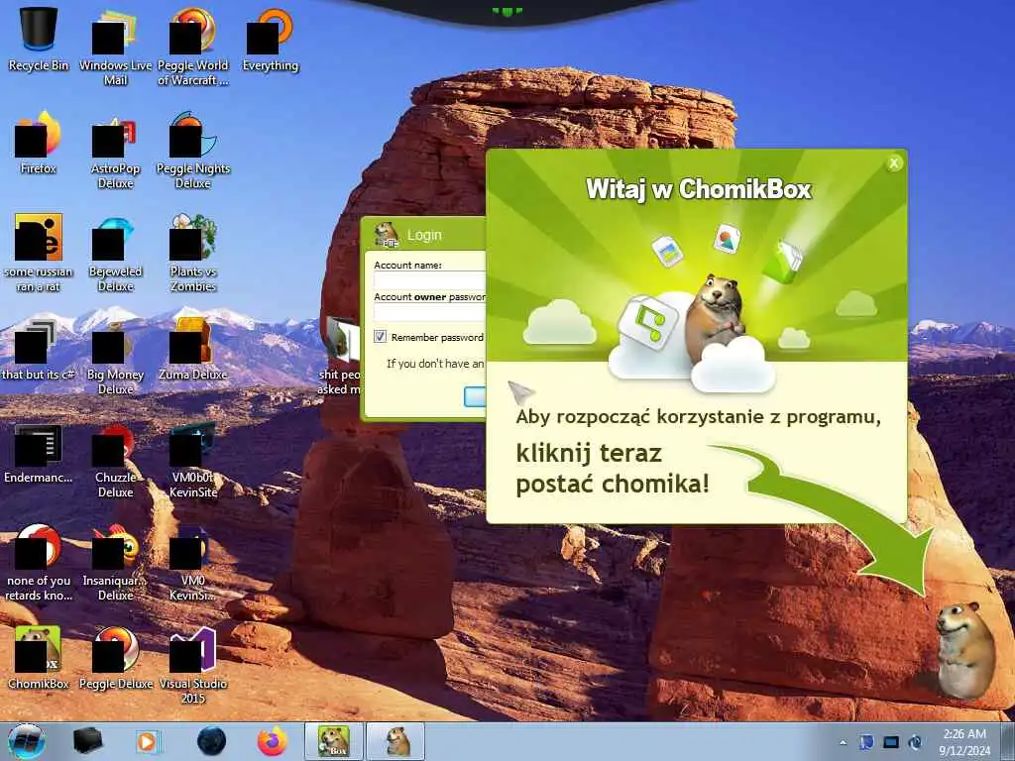Launch Visual Studio 2015 desktop icon
This screenshot has height=761, width=1015.
coord(193,665)
